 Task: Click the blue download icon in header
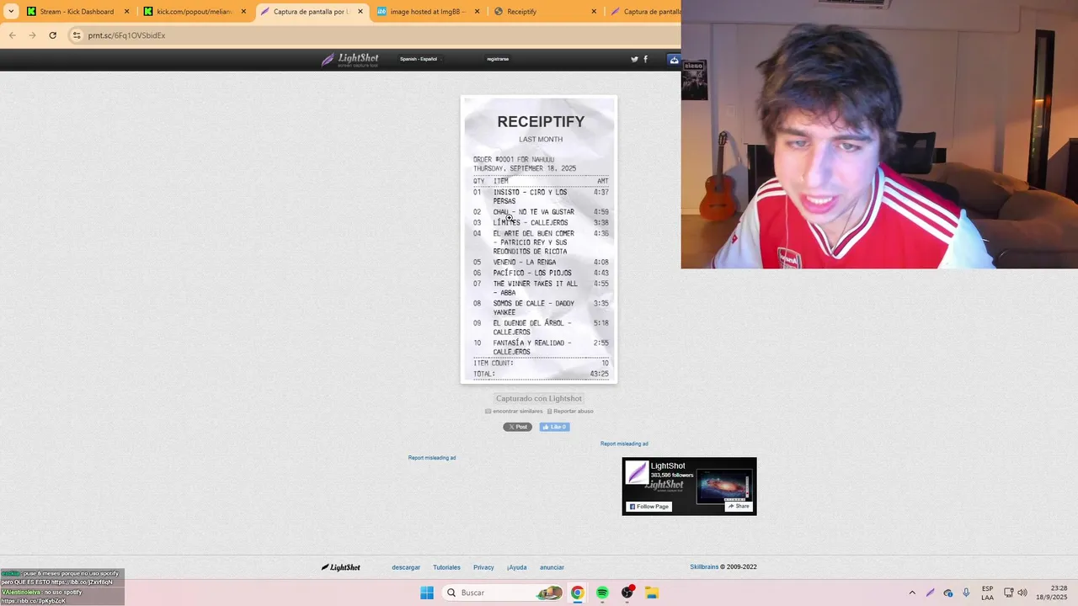(674, 60)
